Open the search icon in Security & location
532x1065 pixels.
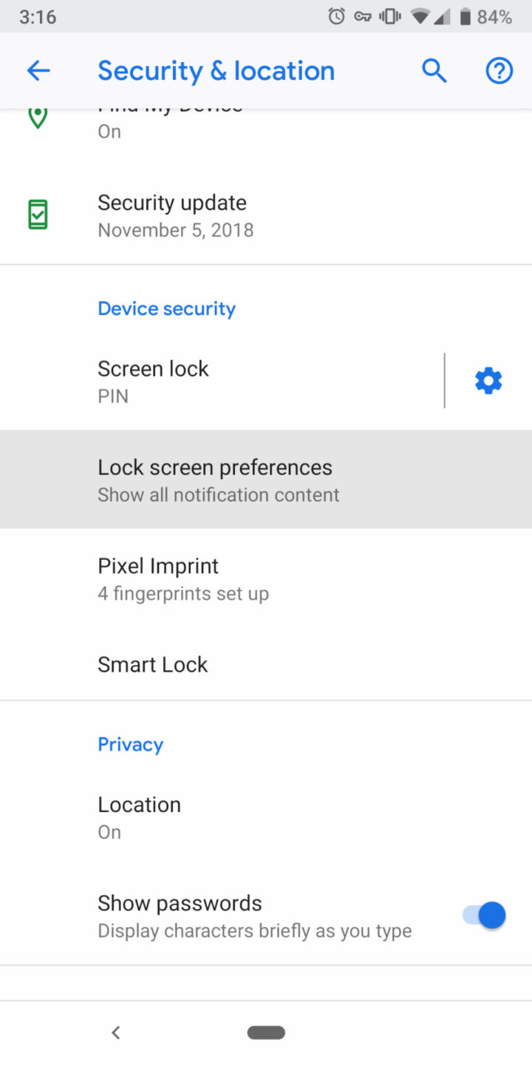point(434,70)
